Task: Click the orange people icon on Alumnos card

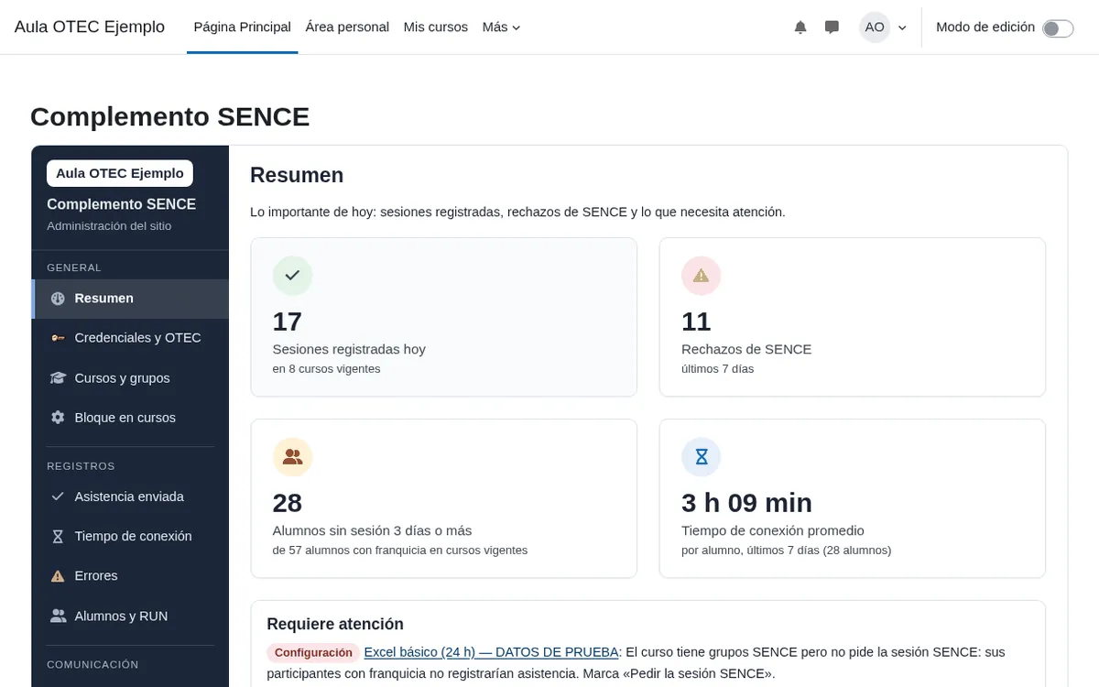Action: point(292,457)
